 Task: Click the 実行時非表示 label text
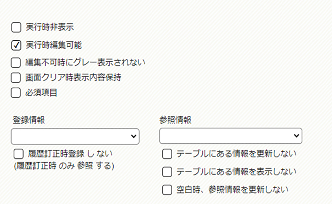[50, 27]
